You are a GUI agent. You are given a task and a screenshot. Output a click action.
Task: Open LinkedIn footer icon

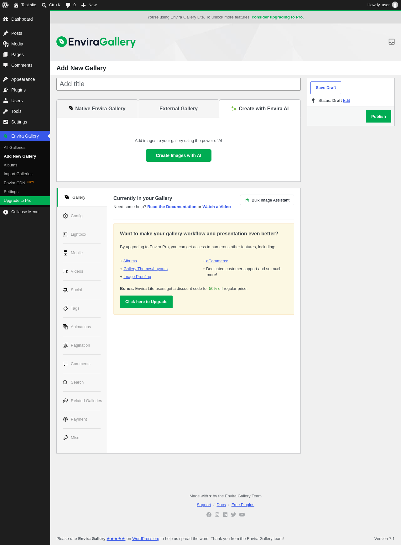click(x=225, y=515)
